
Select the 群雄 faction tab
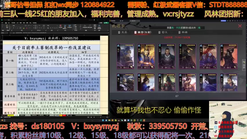point(183,32)
